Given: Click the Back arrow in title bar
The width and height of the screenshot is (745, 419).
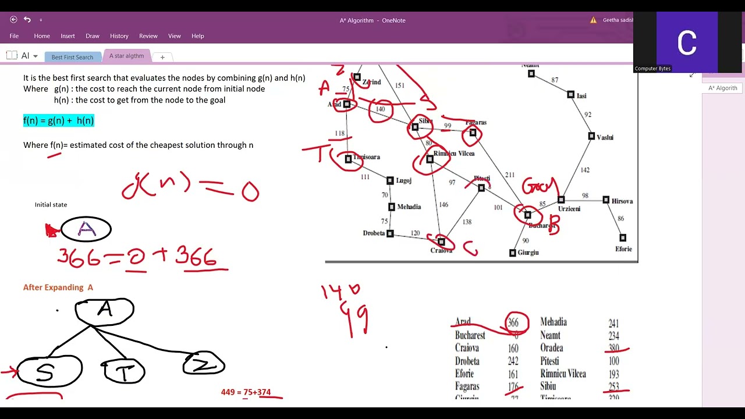Looking at the screenshot, I should pos(13,20).
